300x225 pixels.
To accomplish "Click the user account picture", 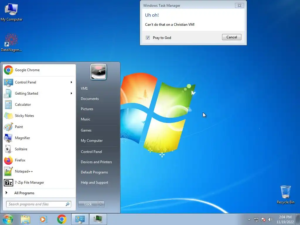I will (x=98, y=72).
